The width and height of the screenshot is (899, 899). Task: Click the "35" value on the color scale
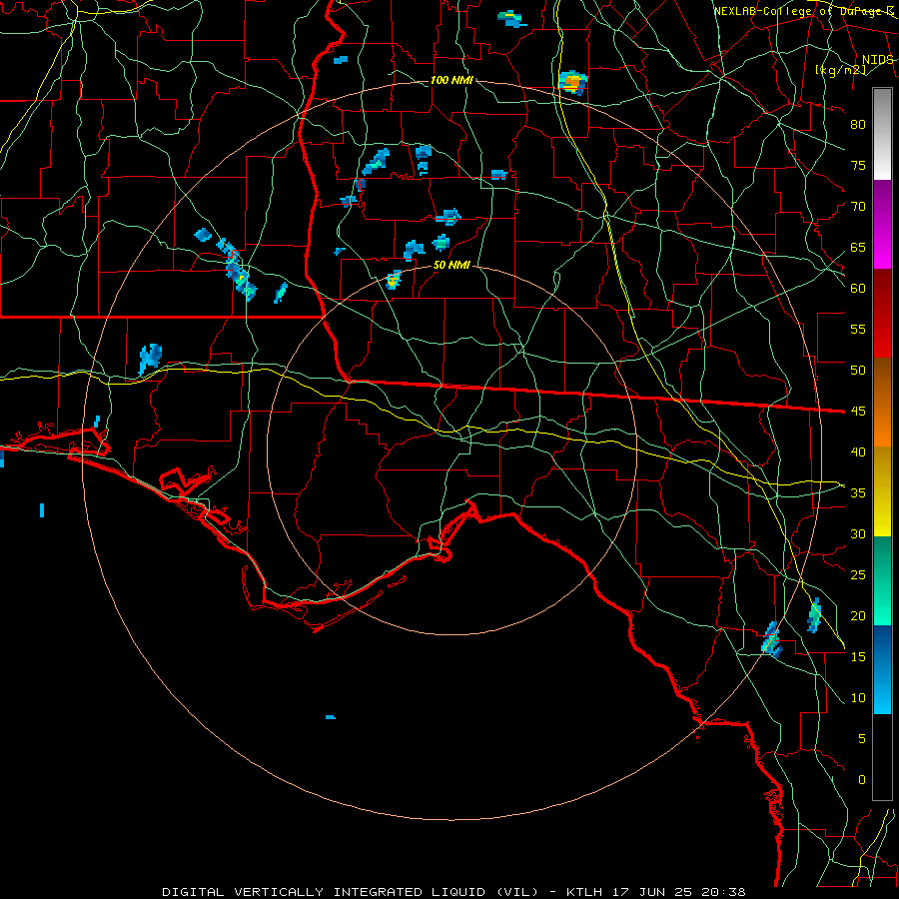858,493
